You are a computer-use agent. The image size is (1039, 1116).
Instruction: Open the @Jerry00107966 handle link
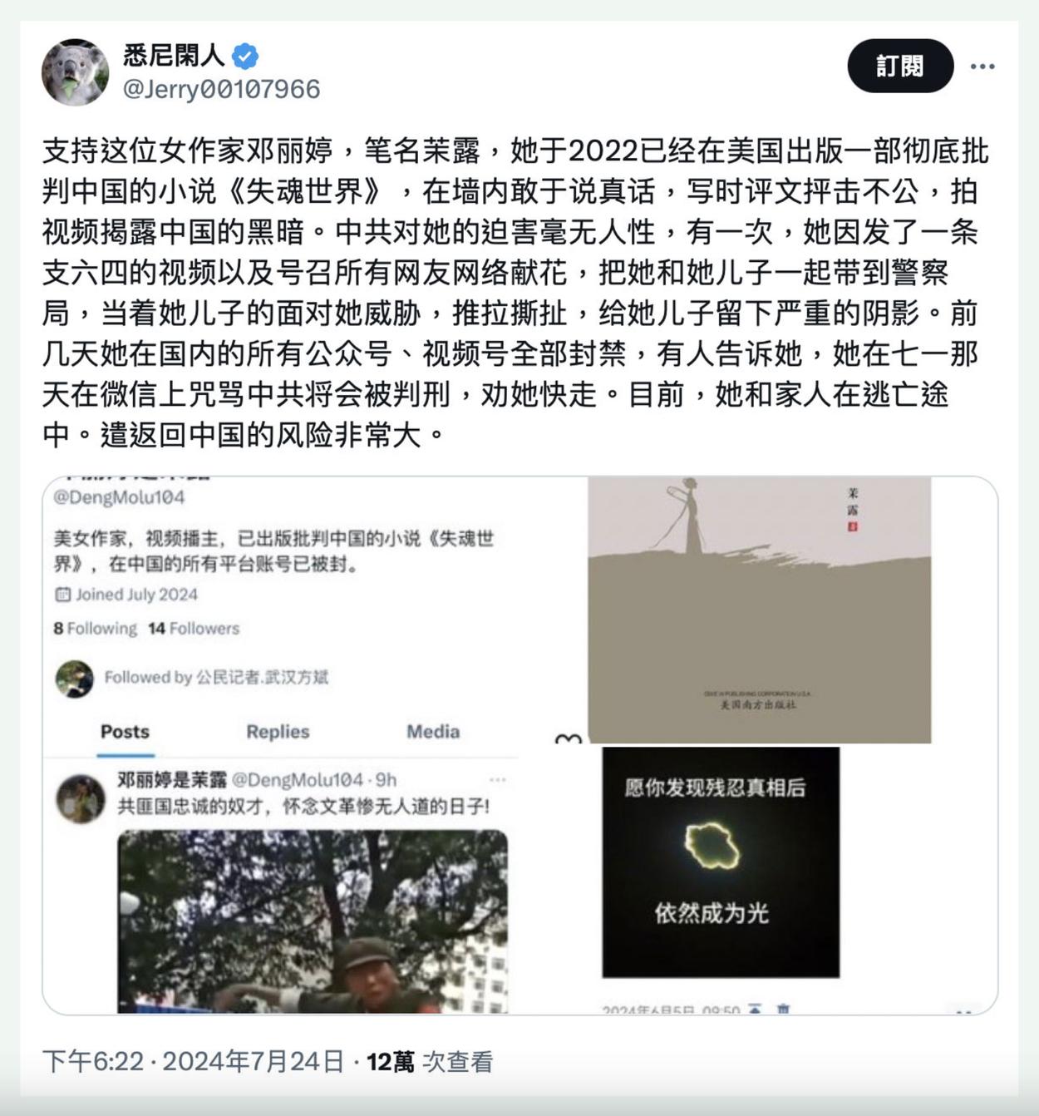coord(221,89)
